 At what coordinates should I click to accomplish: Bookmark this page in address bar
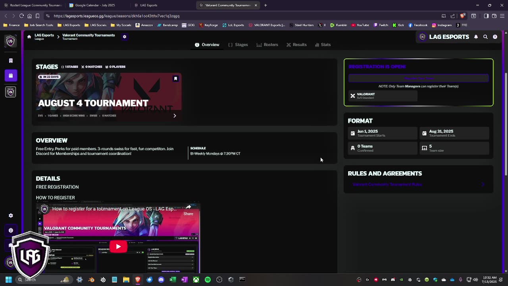click(37, 16)
